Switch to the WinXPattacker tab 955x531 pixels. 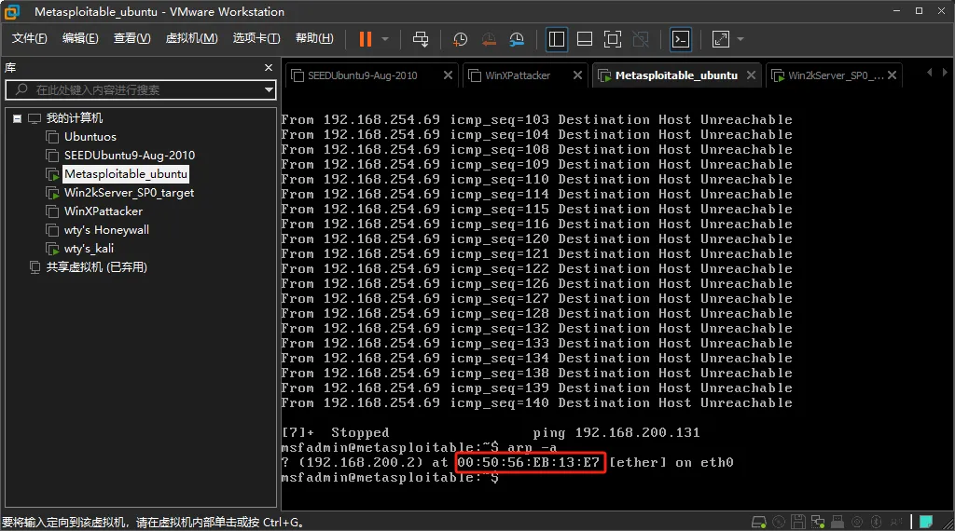point(518,75)
